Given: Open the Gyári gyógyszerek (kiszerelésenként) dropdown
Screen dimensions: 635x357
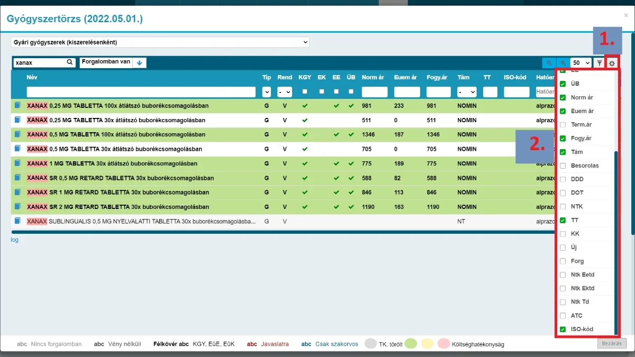Looking at the screenshot, I should (x=160, y=42).
